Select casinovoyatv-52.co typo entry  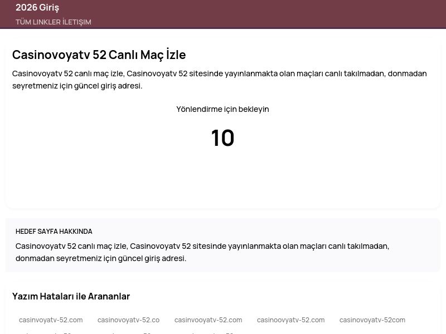tap(129, 320)
